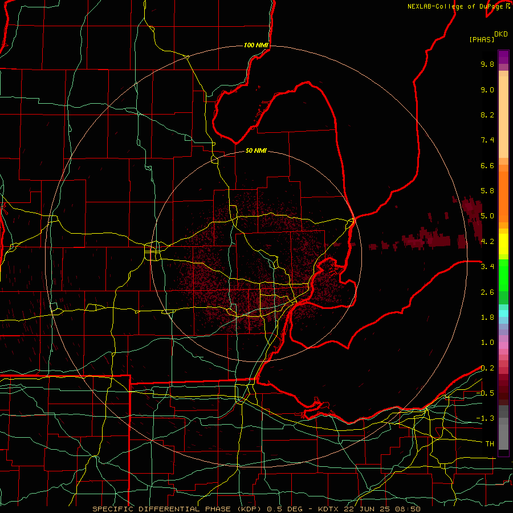513x513 pixels.
Task: Click the DKD label above the scale
Action: coord(500,34)
